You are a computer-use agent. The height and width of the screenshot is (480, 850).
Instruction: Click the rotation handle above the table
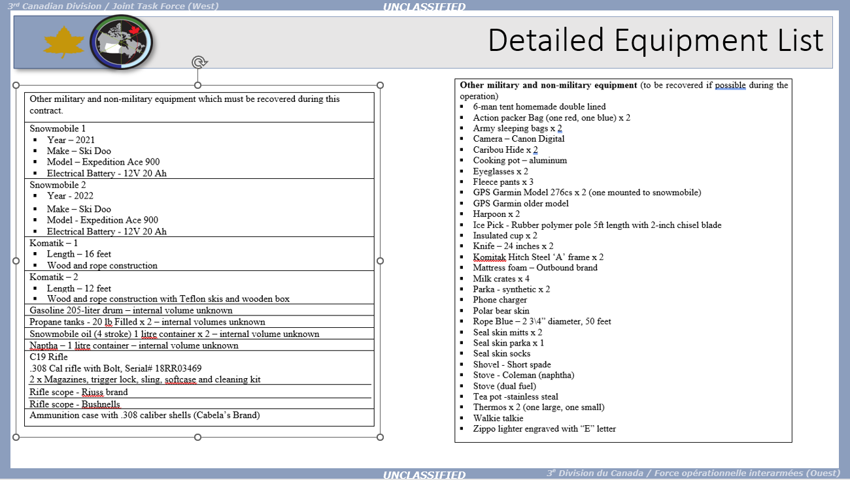click(199, 62)
